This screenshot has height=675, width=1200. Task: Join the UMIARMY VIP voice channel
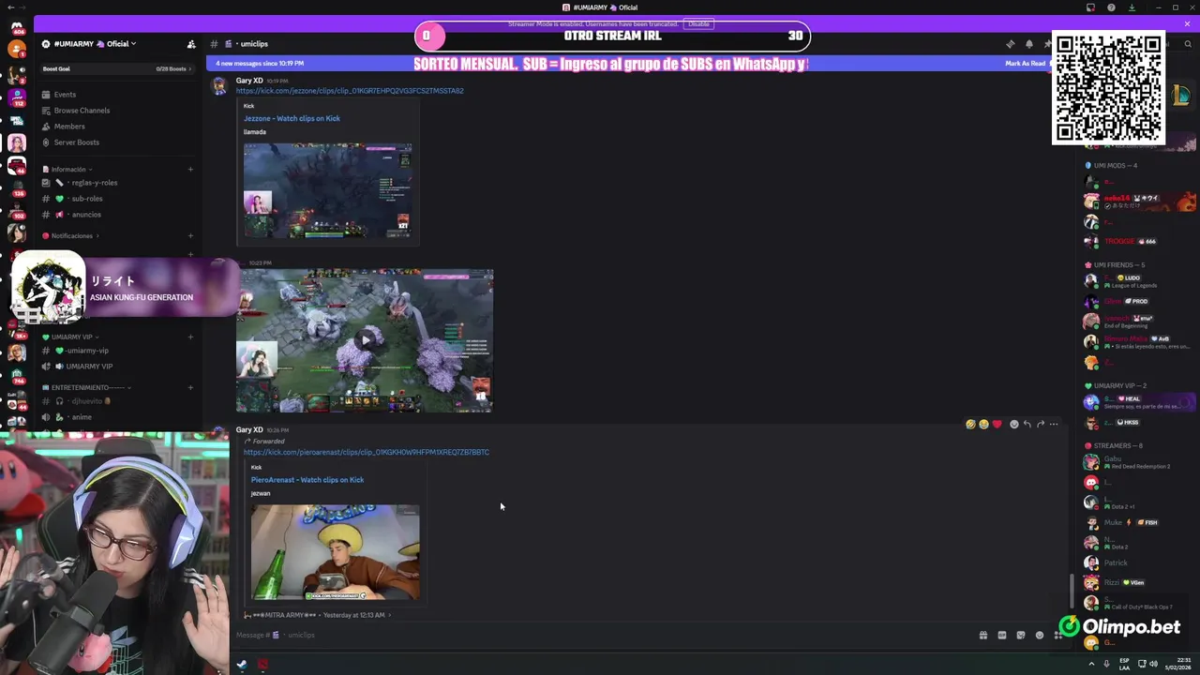(x=88, y=367)
